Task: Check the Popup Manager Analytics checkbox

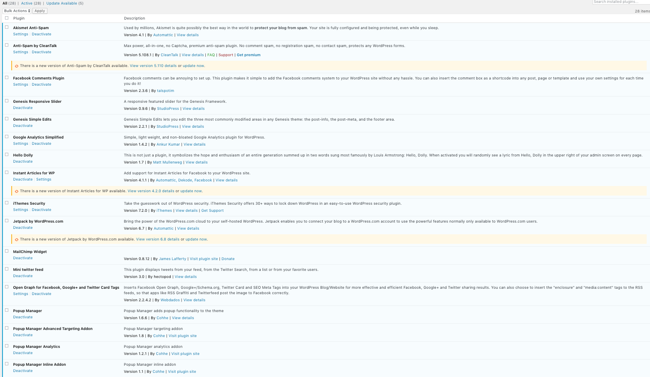Action: (7, 346)
